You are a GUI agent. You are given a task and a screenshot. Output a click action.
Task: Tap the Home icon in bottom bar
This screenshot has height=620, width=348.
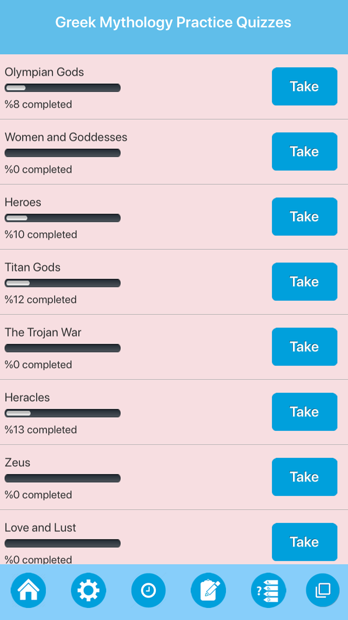click(28, 590)
